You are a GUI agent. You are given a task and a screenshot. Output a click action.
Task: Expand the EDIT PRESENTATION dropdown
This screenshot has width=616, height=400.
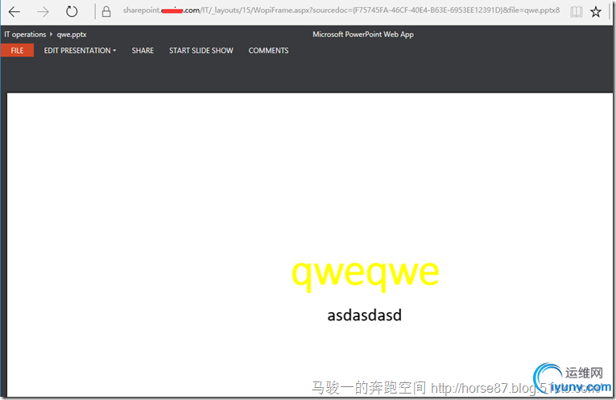(x=80, y=51)
